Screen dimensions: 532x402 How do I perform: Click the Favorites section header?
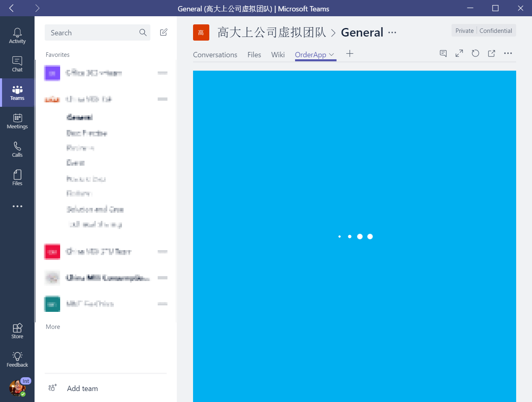click(58, 55)
